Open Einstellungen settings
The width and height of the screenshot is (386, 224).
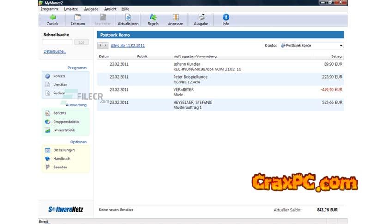[x=64, y=150]
